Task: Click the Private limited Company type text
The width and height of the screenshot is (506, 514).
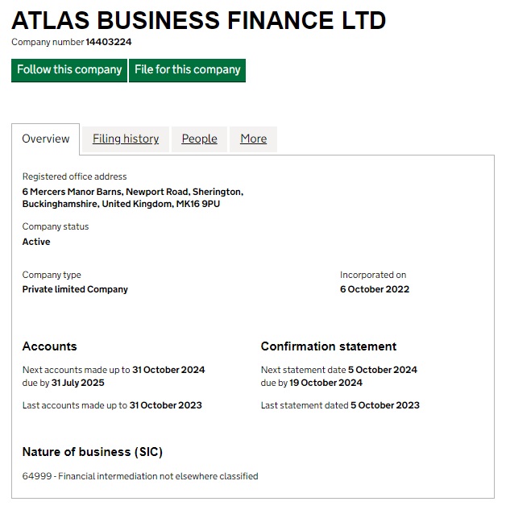Action: (75, 289)
